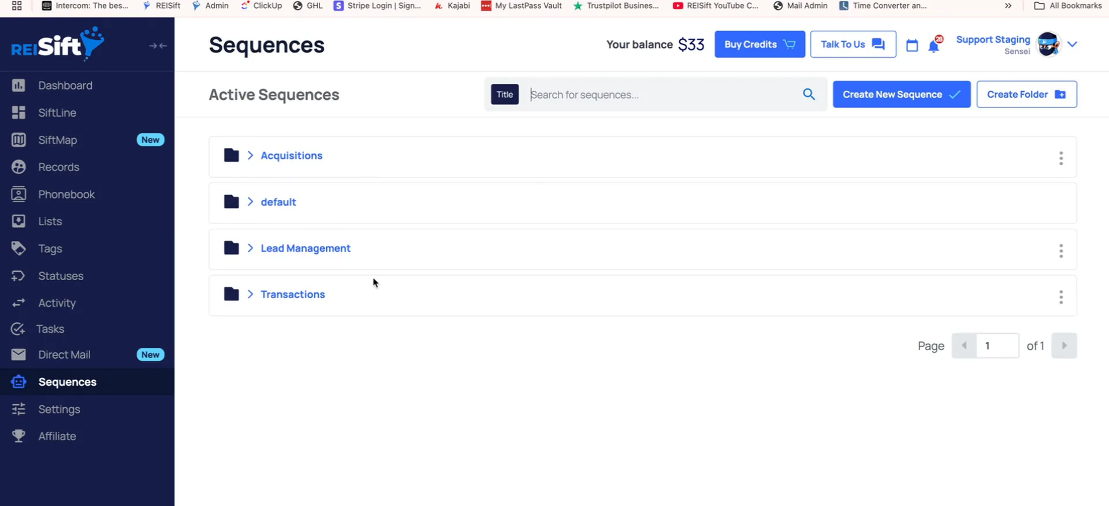
Task: Collapse the sidebar with arrows icon
Action: coord(158,46)
